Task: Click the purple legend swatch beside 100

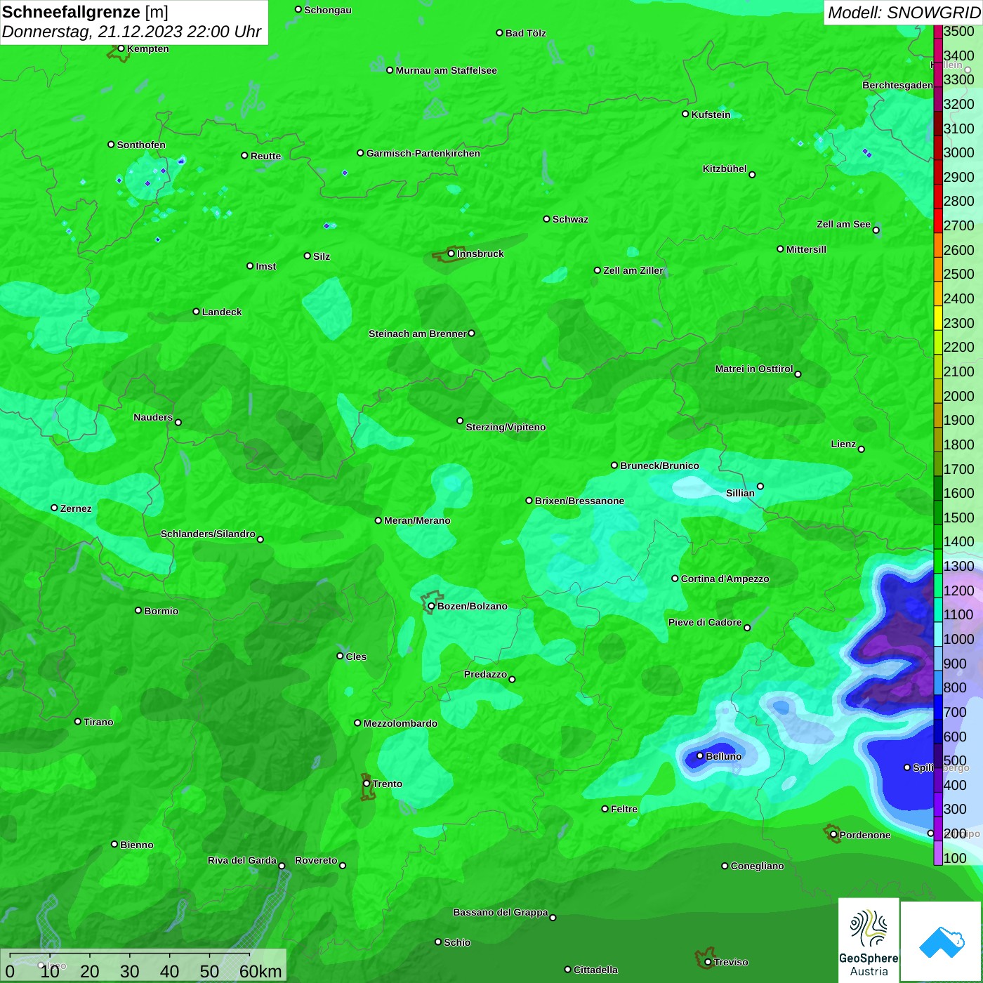Action: click(x=938, y=853)
